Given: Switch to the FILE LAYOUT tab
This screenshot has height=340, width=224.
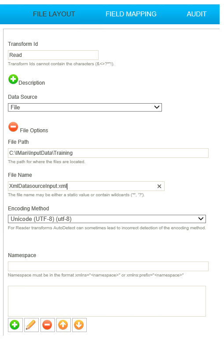Looking at the screenshot, I should point(54,14).
